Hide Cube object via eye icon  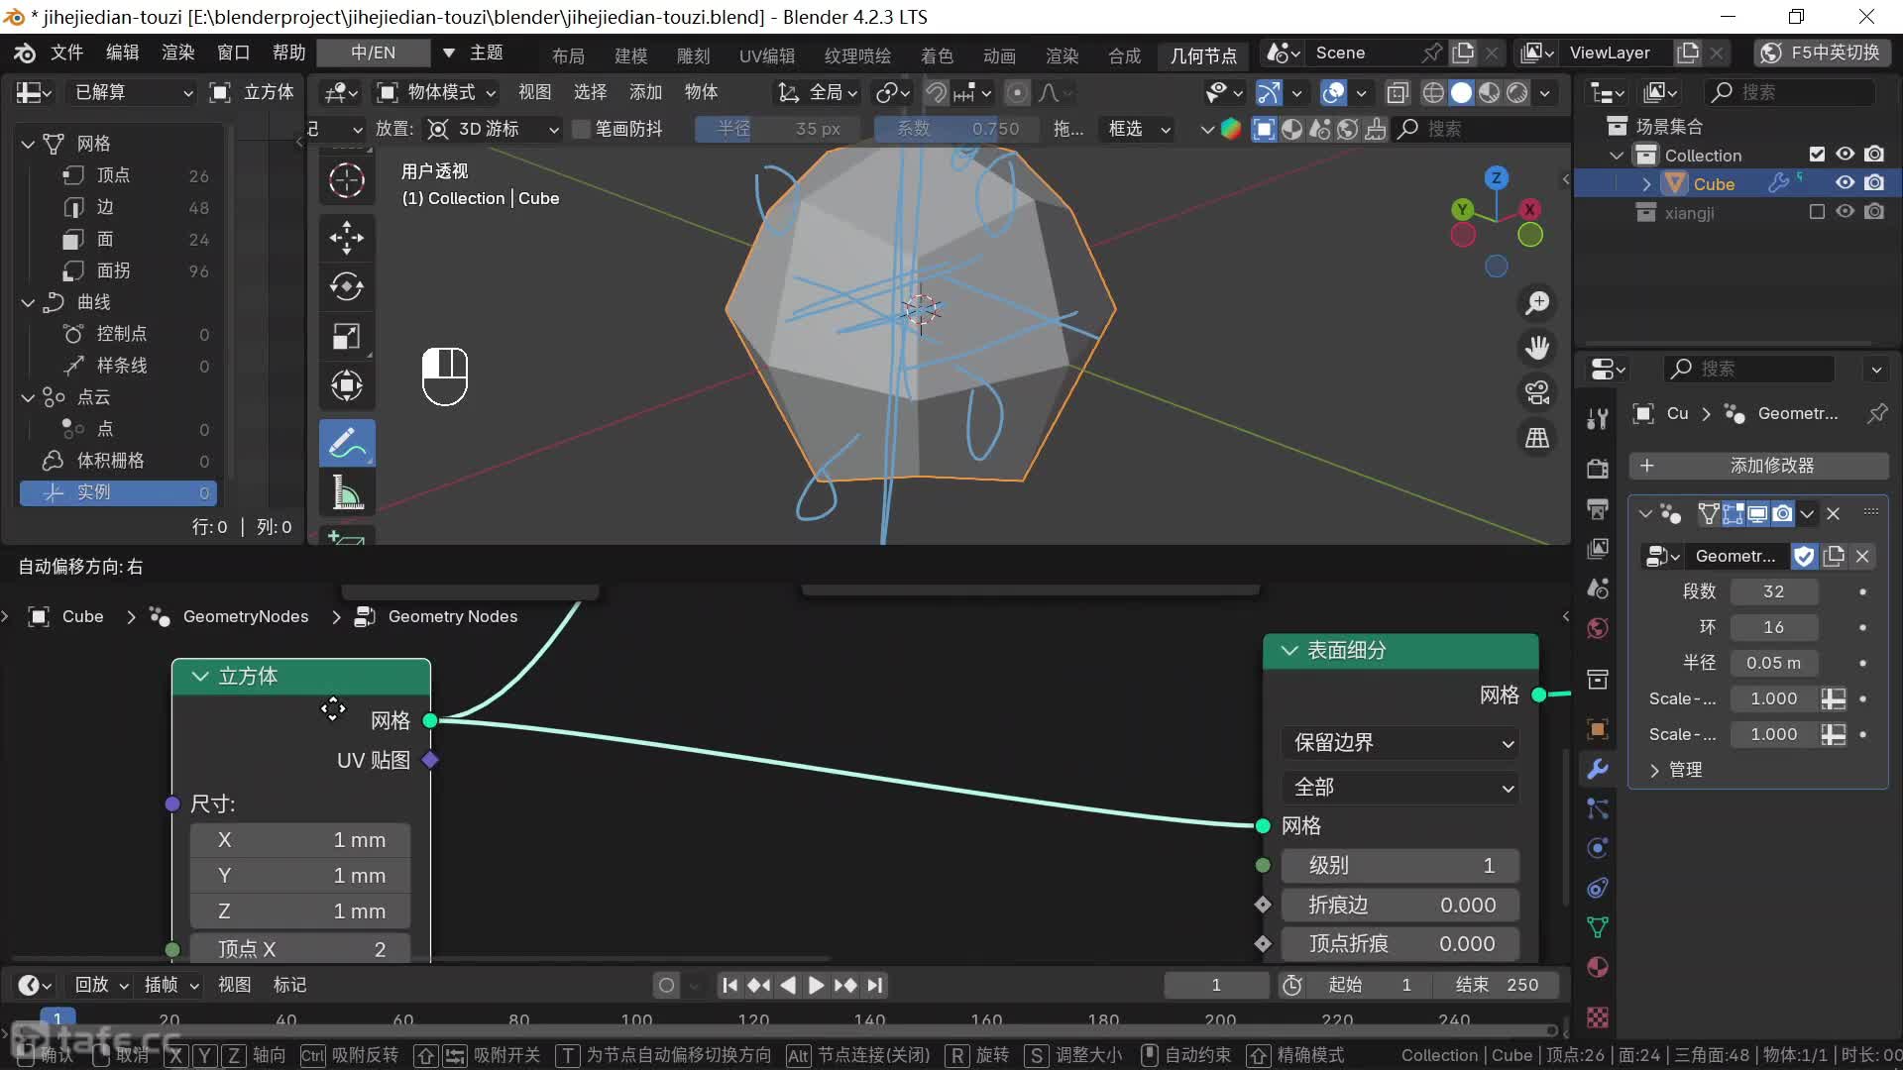[1845, 183]
